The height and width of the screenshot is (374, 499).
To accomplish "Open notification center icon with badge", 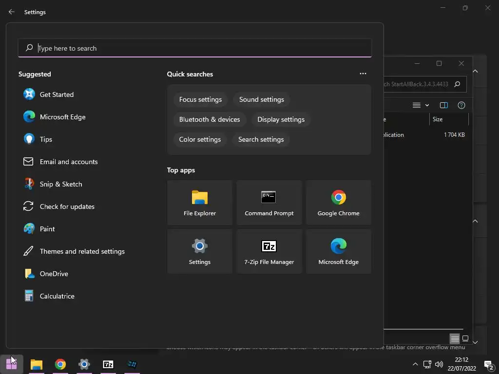I will point(488,365).
